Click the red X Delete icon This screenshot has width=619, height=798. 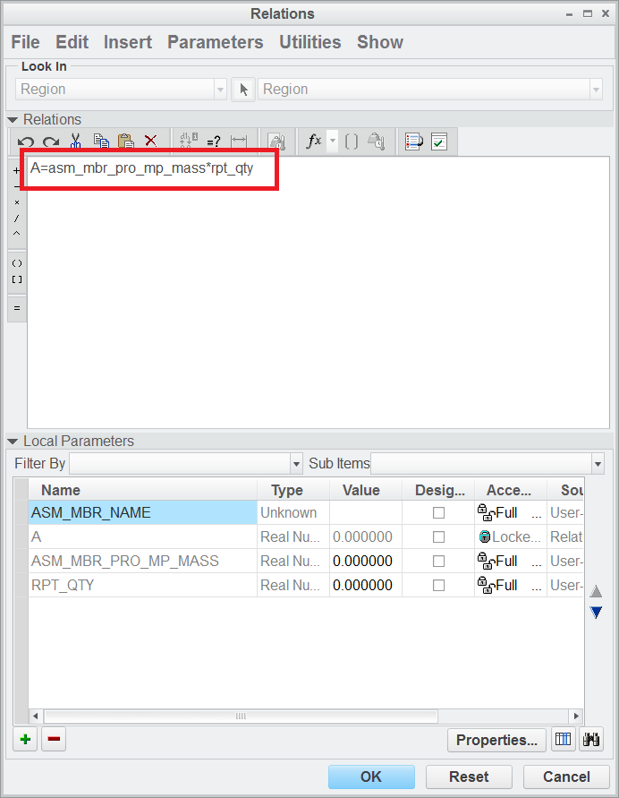click(151, 142)
